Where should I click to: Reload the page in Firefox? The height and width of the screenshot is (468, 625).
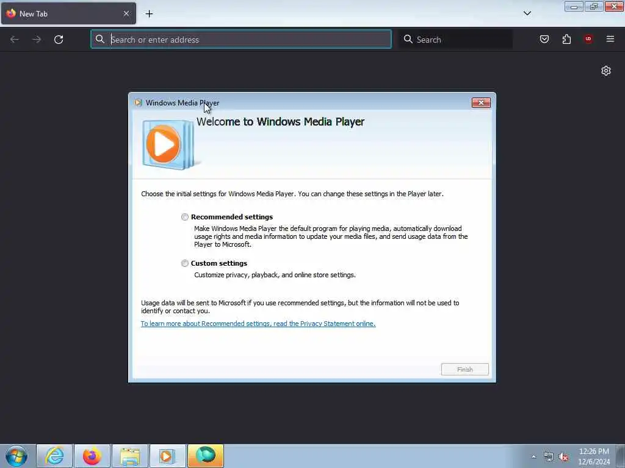click(x=59, y=40)
